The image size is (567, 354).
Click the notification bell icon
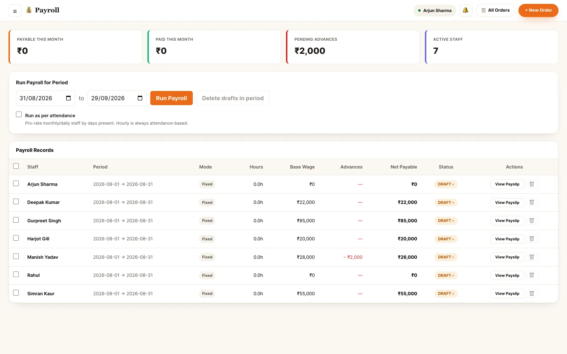(466, 10)
